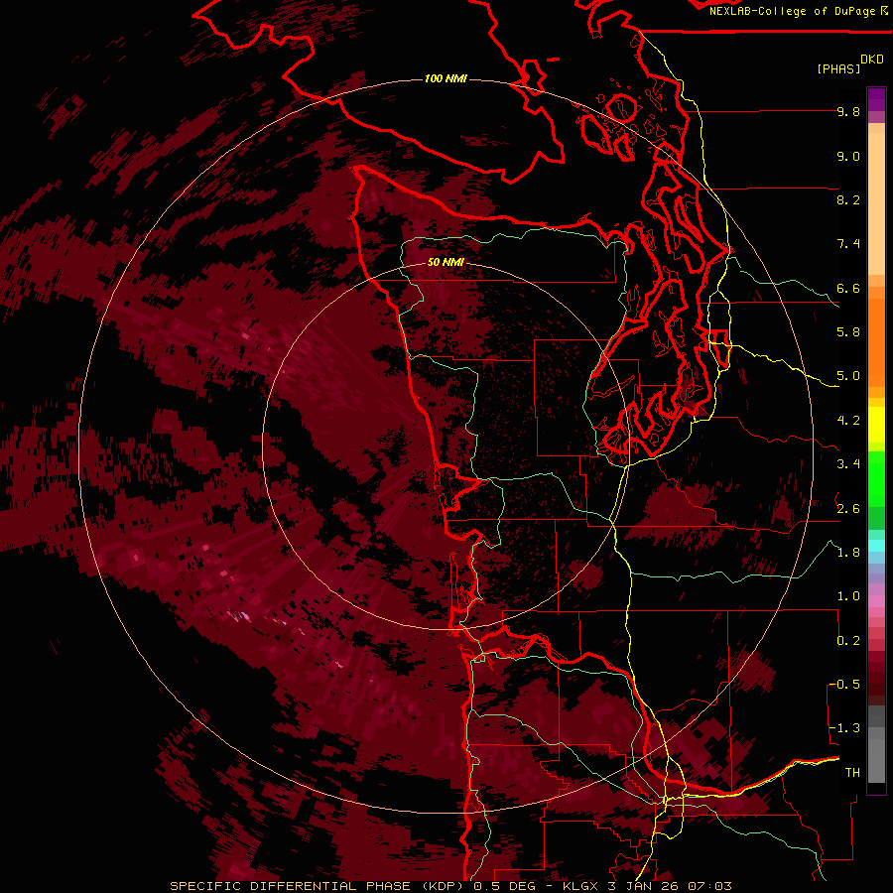This screenshot has height=893, width=893.
Task: Click the 100 NMI range ring label
Action: 446,78
